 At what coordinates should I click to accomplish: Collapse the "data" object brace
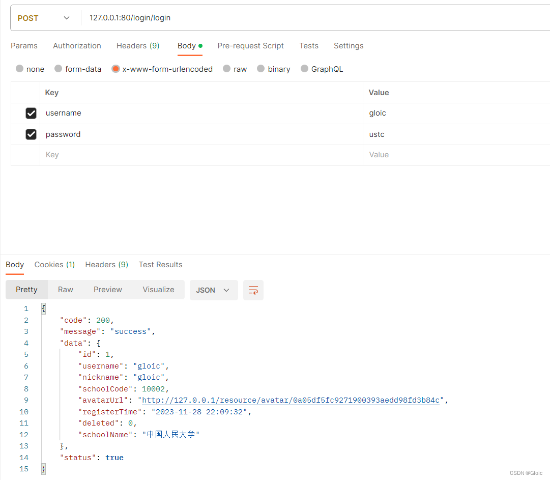tap(99, 343)
